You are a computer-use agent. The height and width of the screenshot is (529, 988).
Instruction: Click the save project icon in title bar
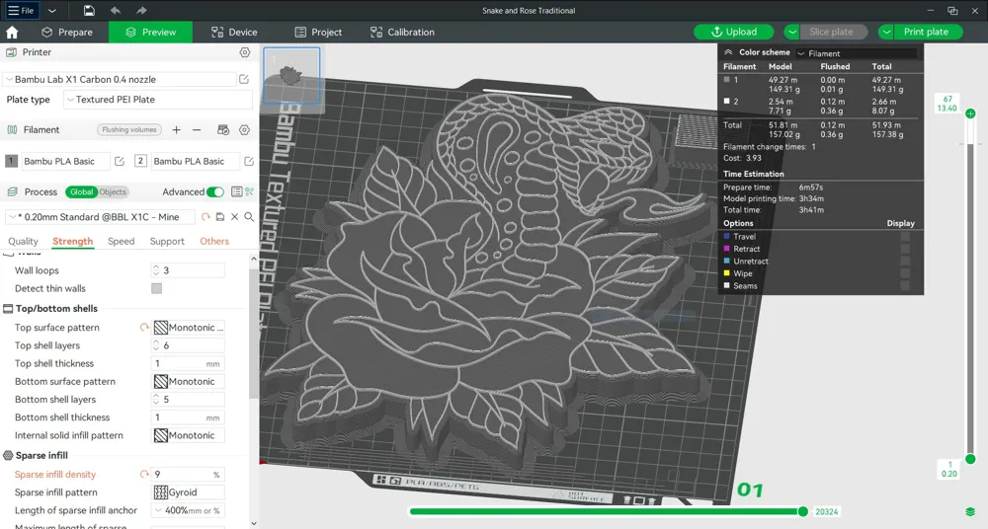click(x=90, y=10)
